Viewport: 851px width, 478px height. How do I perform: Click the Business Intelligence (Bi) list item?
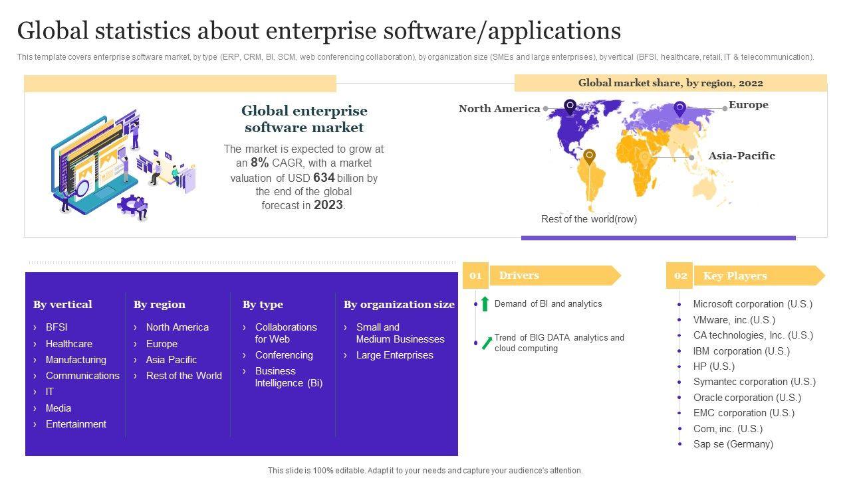click(289, 377)
